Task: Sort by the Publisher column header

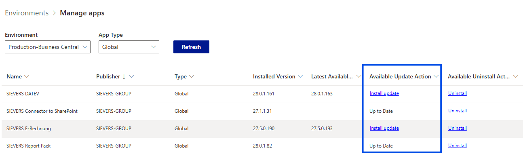Action: coord(108,76)
